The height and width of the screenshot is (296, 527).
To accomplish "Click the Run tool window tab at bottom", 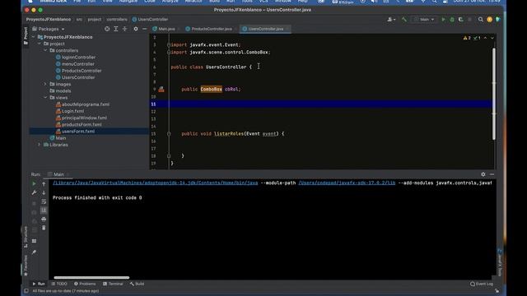I will 39,284.
